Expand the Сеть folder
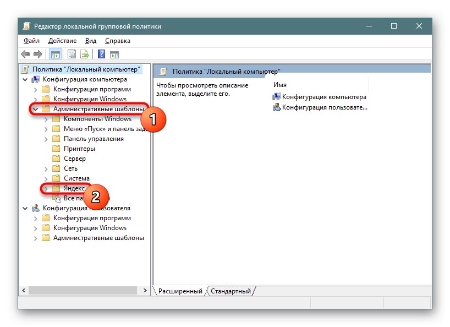The width and height of the screenshot is (450, 327). pos(46,169)
